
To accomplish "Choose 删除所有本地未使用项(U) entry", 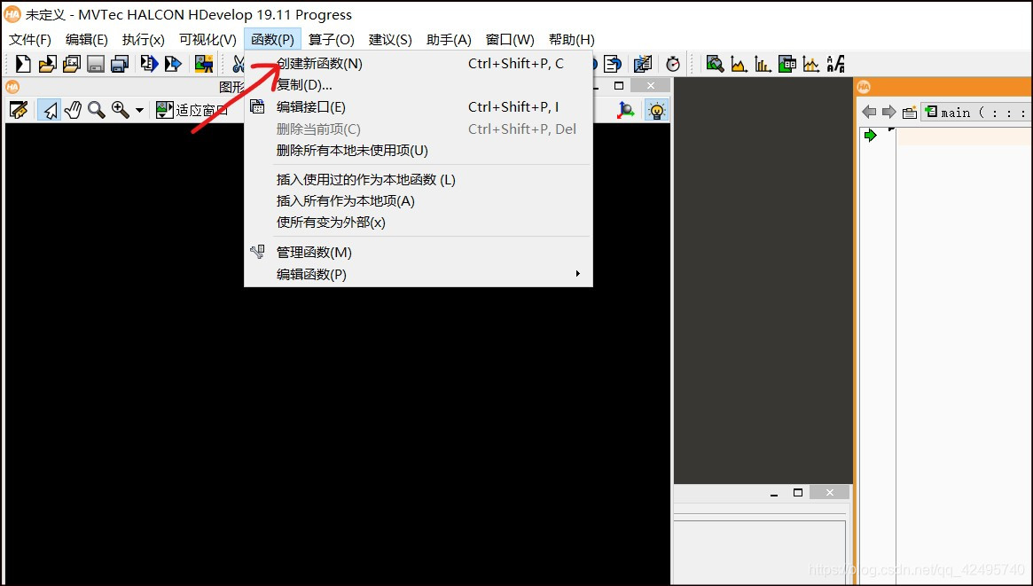I will point(419,150).
